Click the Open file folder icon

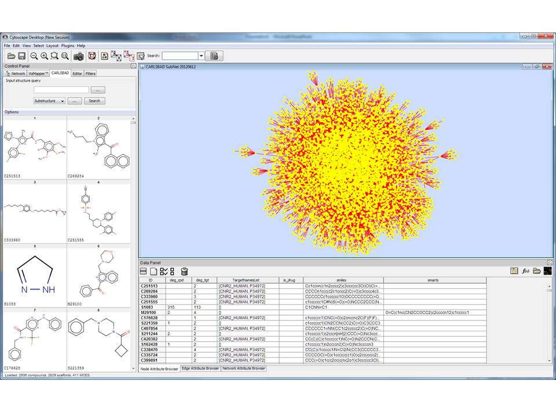coord(11,56)
